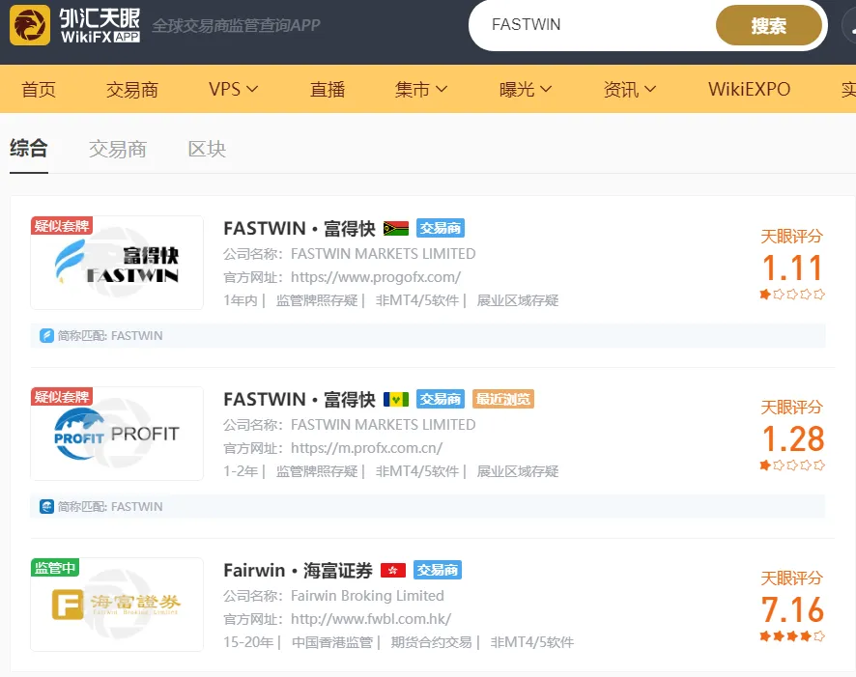This screenshot has width=856, height=677.
Task: Click the 中国香港监管 tag text
Action: pos(332,642)
